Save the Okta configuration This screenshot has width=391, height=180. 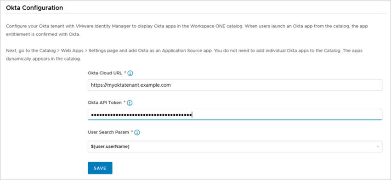coord(100,168)
